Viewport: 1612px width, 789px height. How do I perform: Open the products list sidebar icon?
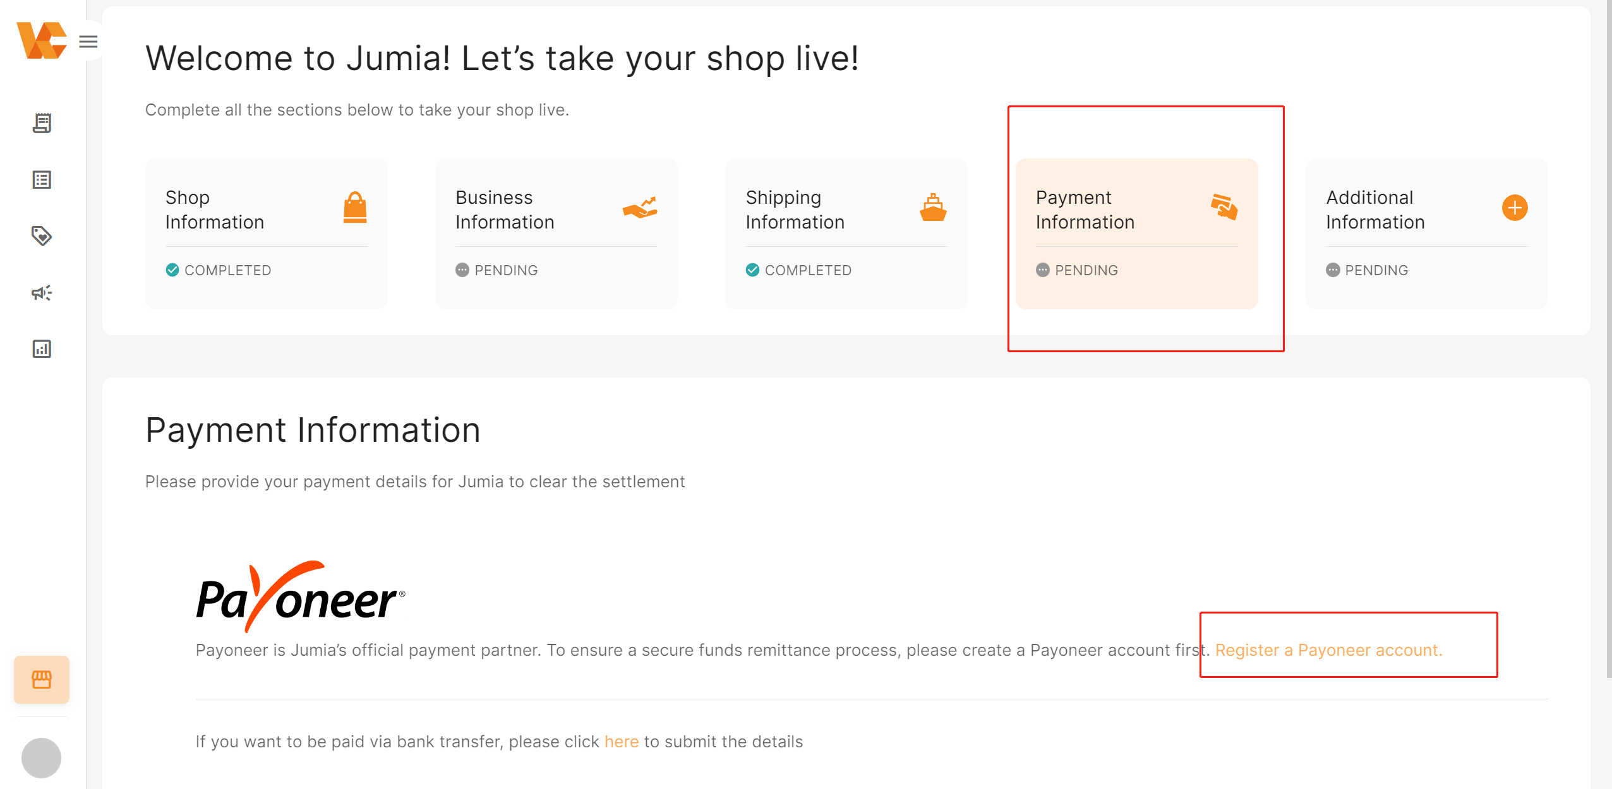click(42, 180)
